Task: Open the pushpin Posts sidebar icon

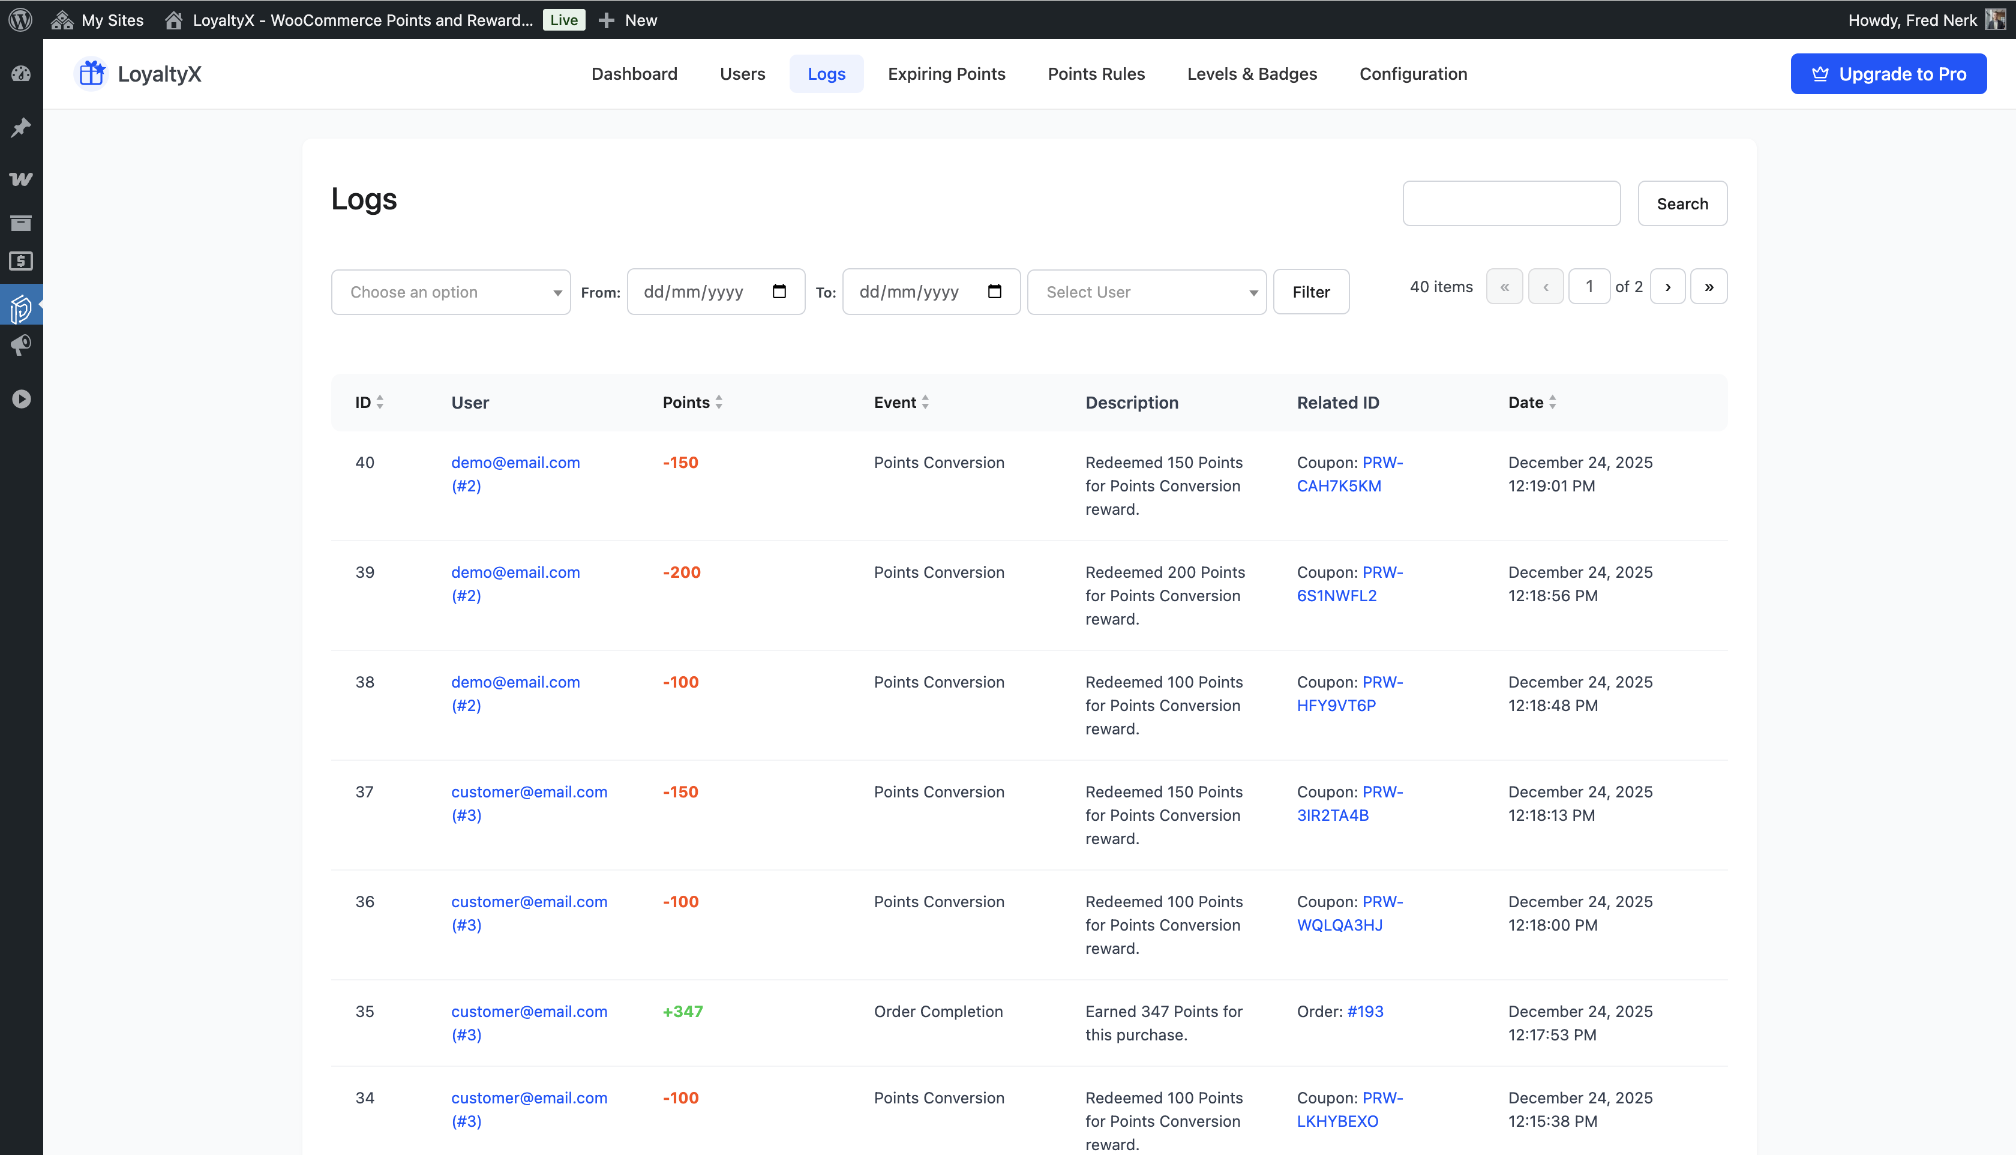Action: click(22, 127)
